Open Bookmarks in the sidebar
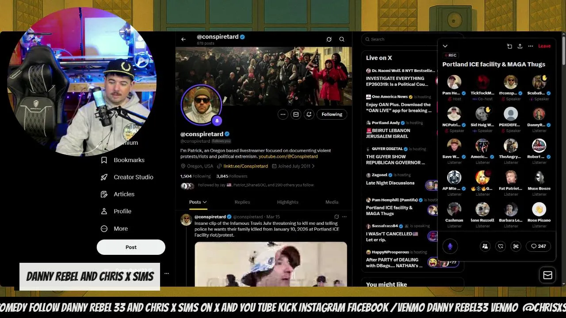Viewport: 566px width, 318px height. point(122,160)
